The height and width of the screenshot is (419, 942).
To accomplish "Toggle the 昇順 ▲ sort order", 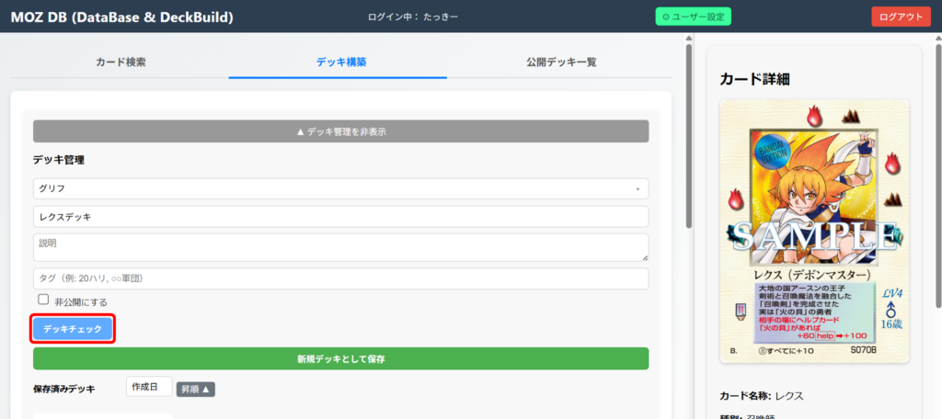I will coord(195,390).
